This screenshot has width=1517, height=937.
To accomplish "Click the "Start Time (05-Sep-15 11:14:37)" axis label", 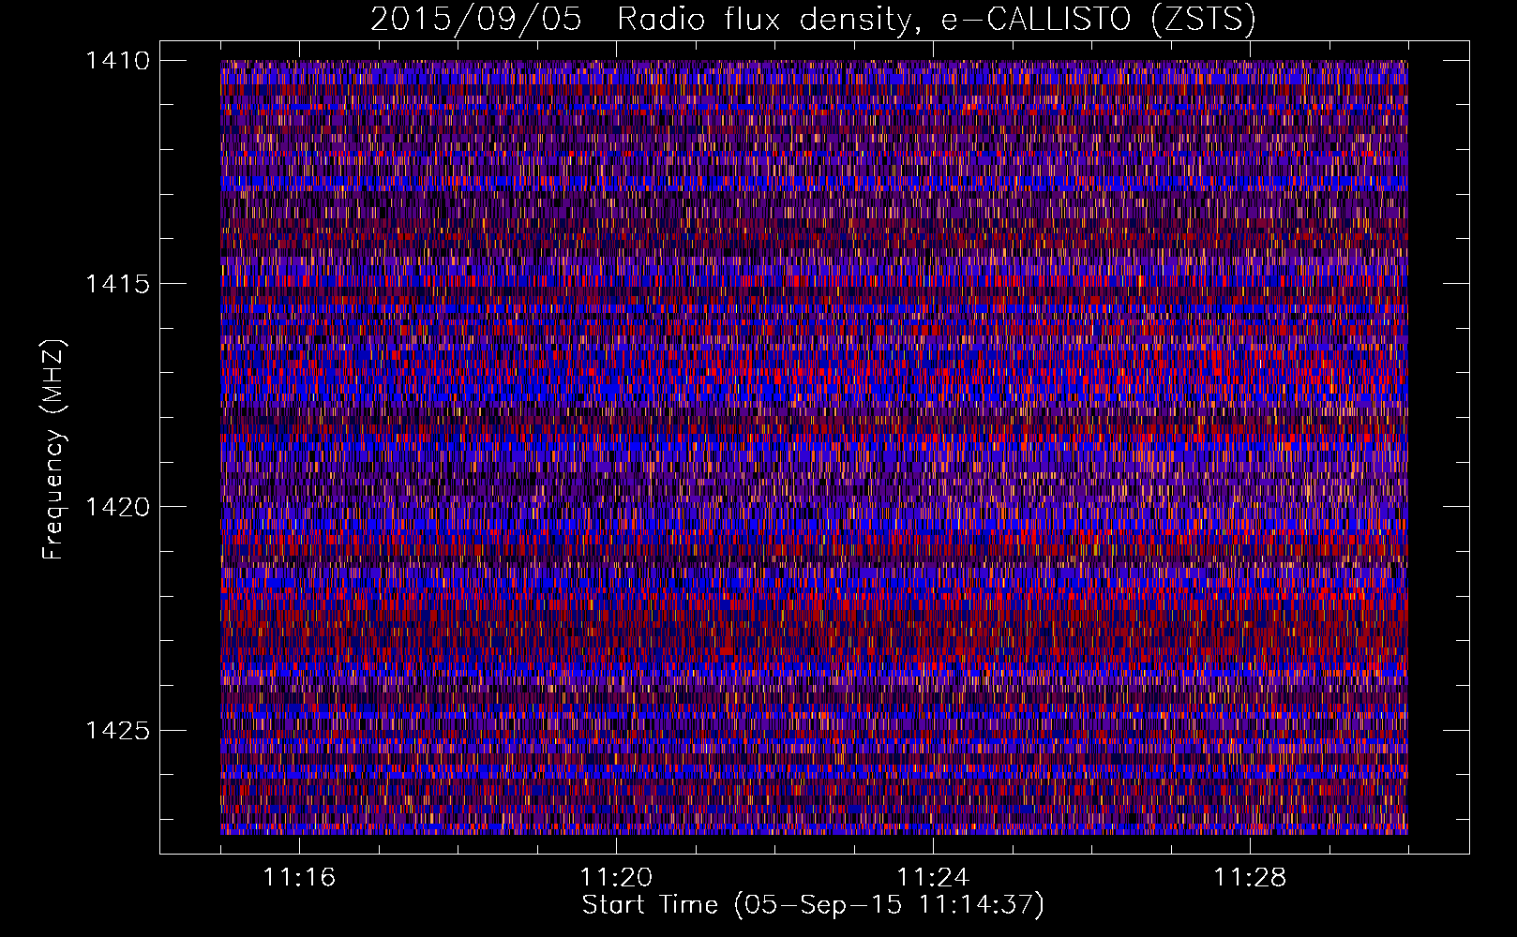I will (813, 905).
